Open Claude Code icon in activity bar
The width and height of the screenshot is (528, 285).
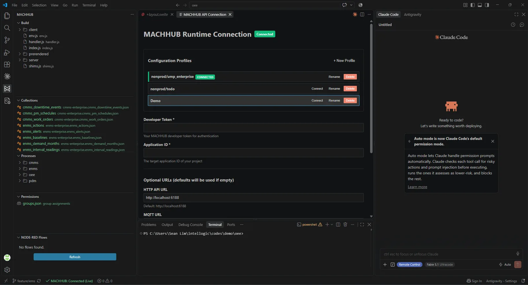click(7, 76)
